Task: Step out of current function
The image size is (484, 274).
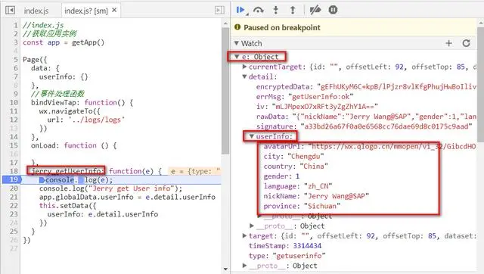Action: click(293, 10)
